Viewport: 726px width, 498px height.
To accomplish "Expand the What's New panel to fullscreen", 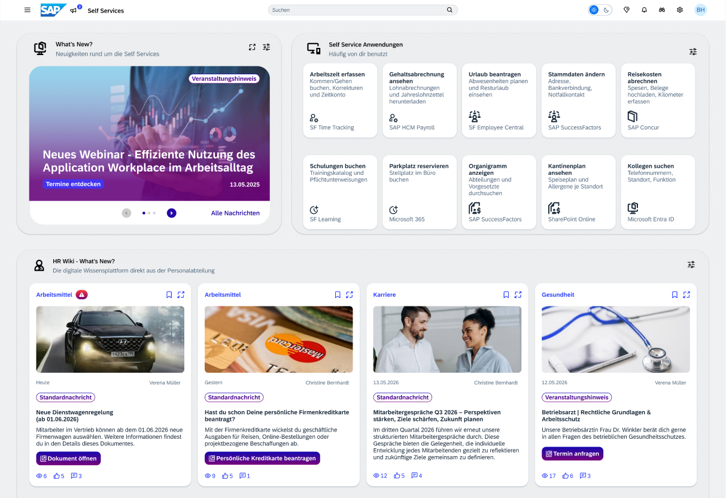I will click(253, 47).
